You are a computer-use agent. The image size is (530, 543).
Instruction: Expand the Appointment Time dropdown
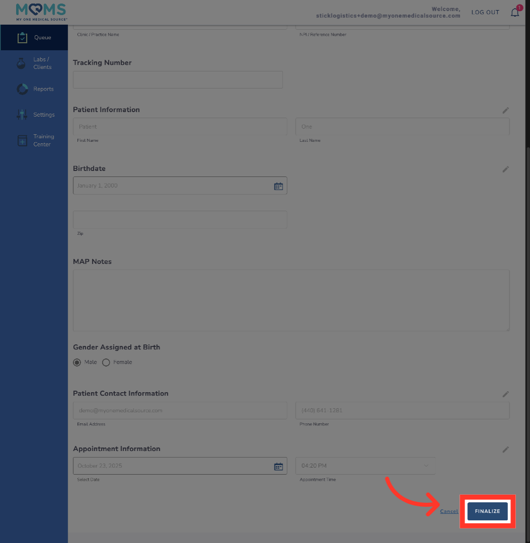(365, 466)
